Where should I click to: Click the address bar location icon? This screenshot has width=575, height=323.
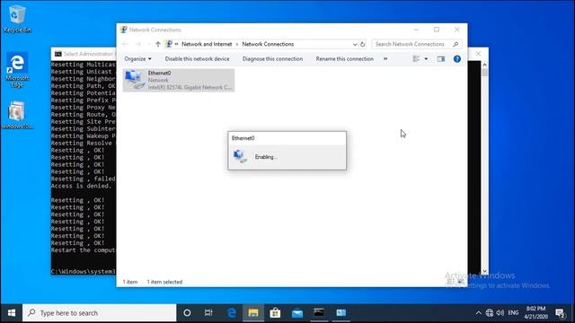point(169,44)
